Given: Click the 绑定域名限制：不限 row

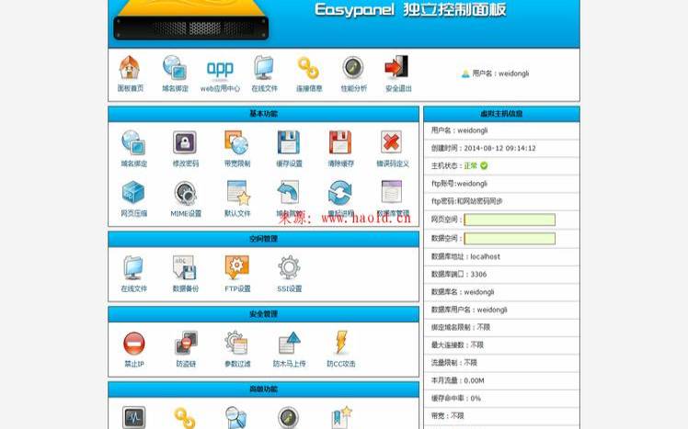Looking at the screenshot, I should point(501,328).
